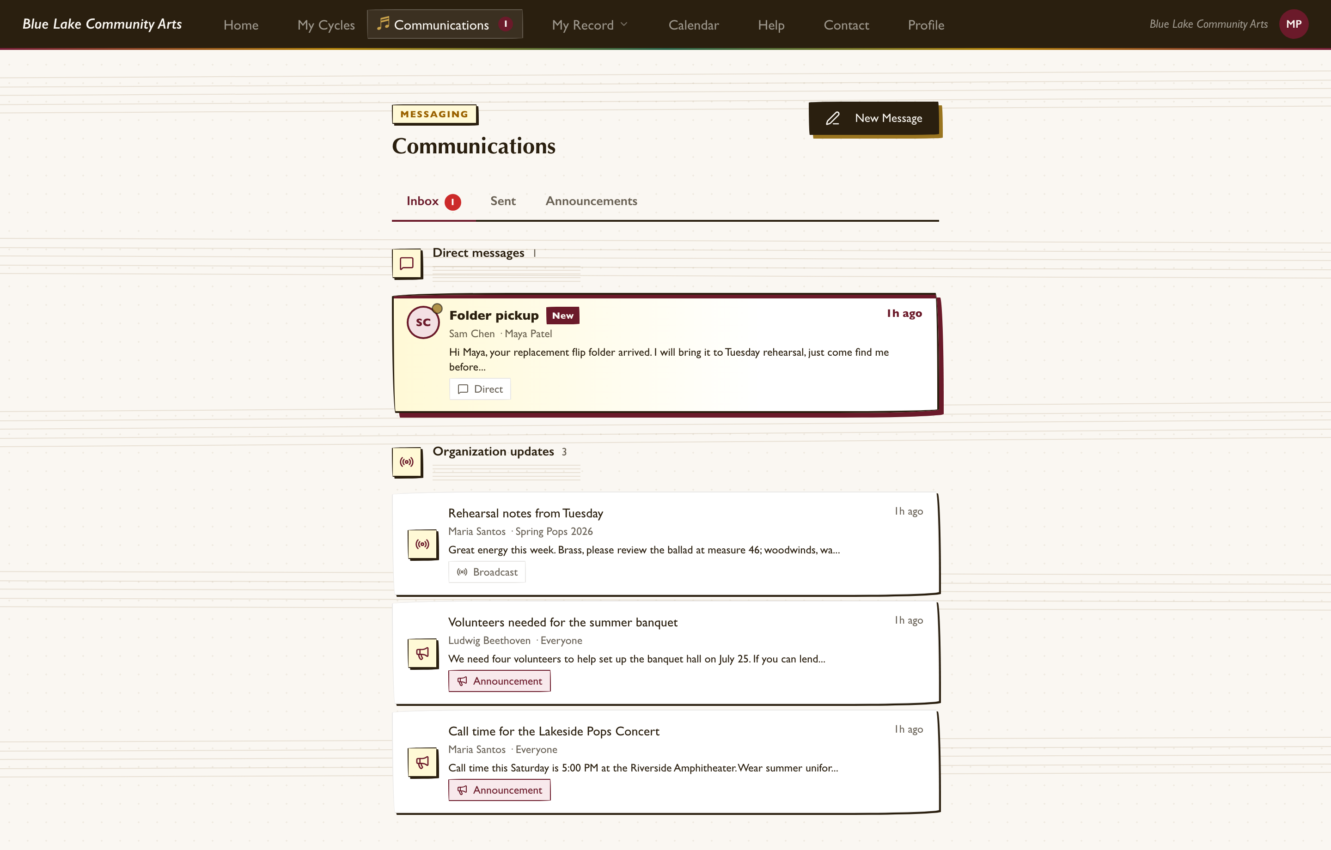Select the Inbox tab
Viewport: 1331px width, 850px height.
tap(433, 201)
